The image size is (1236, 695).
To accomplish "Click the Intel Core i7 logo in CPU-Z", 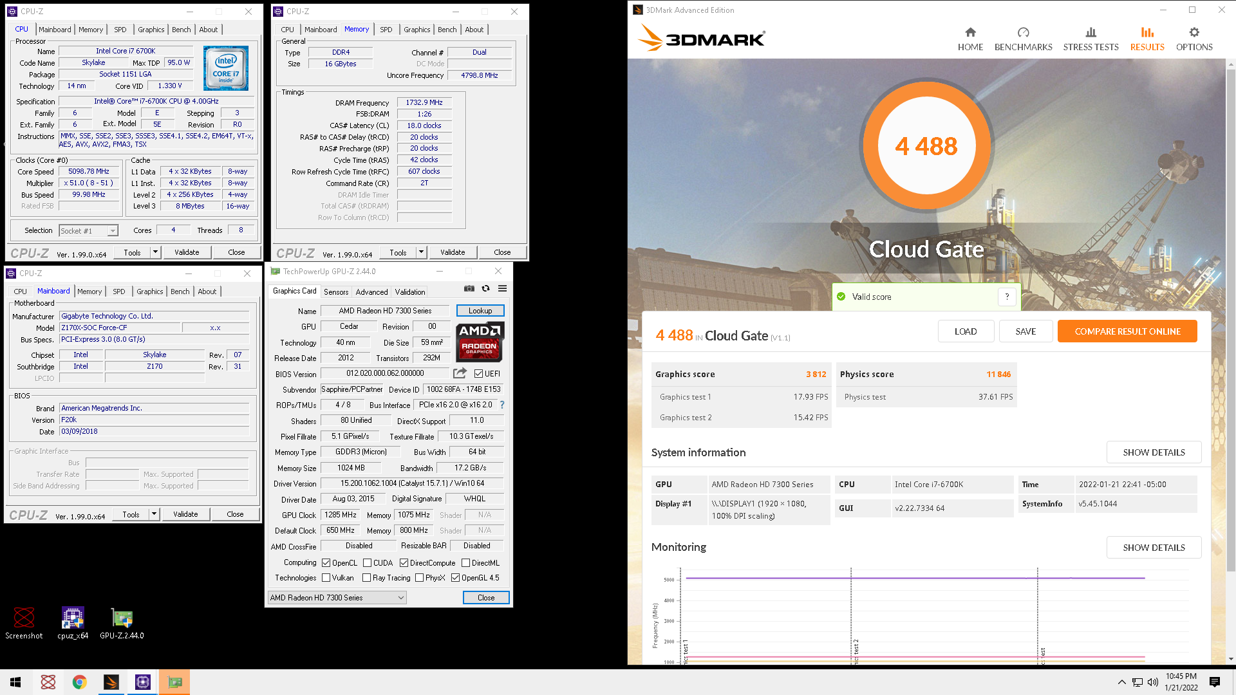I will coord(226,68).
